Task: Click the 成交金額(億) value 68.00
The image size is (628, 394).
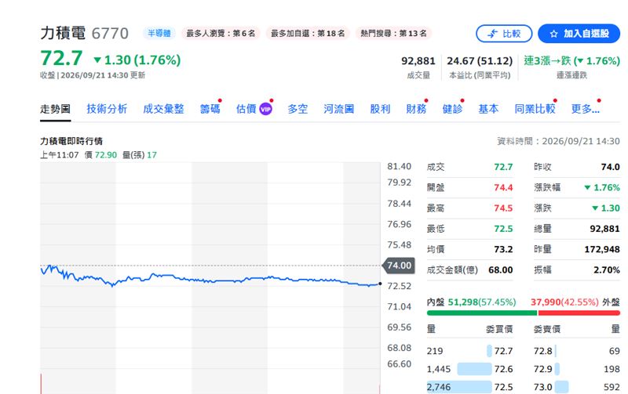Action: click(500, 270)
